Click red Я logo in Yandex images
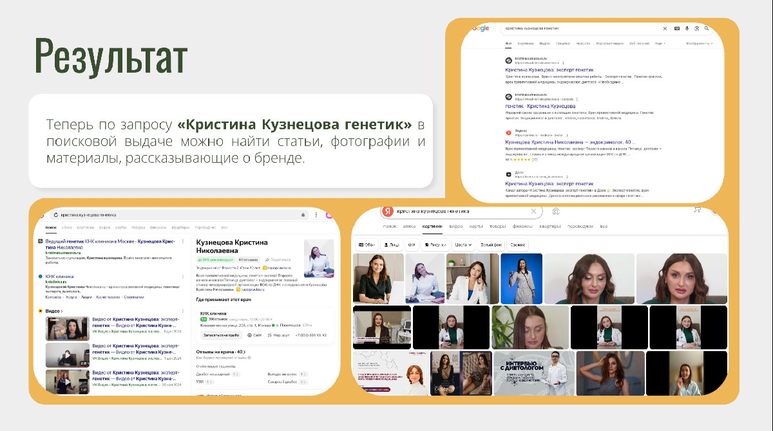Screen dimensions: 773x431 coord(388,212)
